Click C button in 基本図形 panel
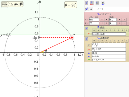This screenshot has height=97, width=129. [110, 41]
